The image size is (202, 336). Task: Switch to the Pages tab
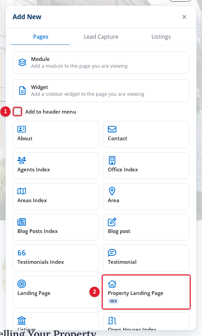click(41, 37)
